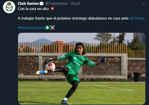Click the sentence about próximo domingo debut
The height and width of the screenshot is (105, 149).
click(x=81, y=18)
